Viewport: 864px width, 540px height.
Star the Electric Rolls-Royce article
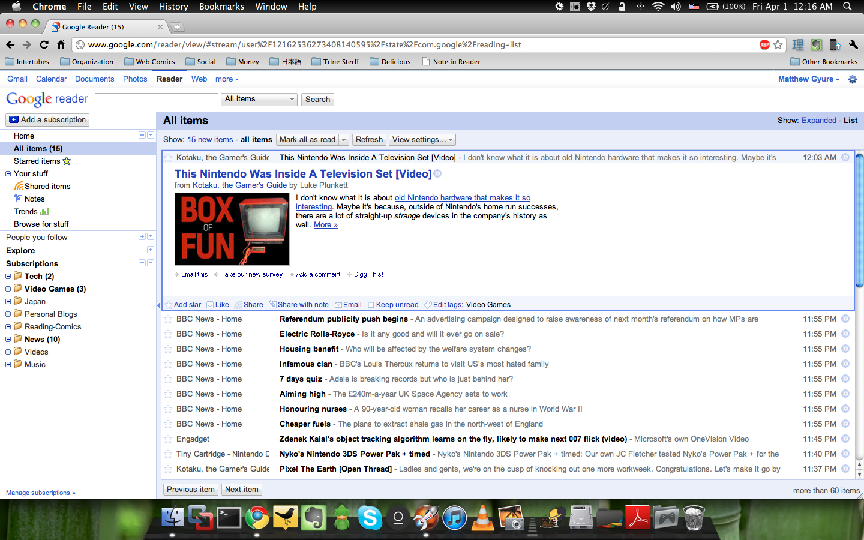[168, 334]
